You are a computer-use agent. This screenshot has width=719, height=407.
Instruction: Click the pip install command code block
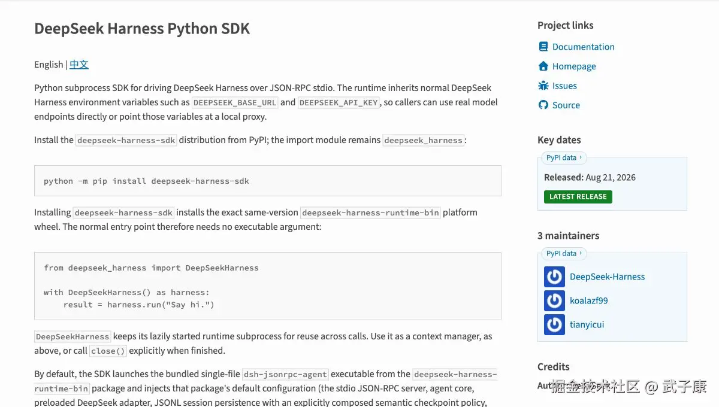267,181
